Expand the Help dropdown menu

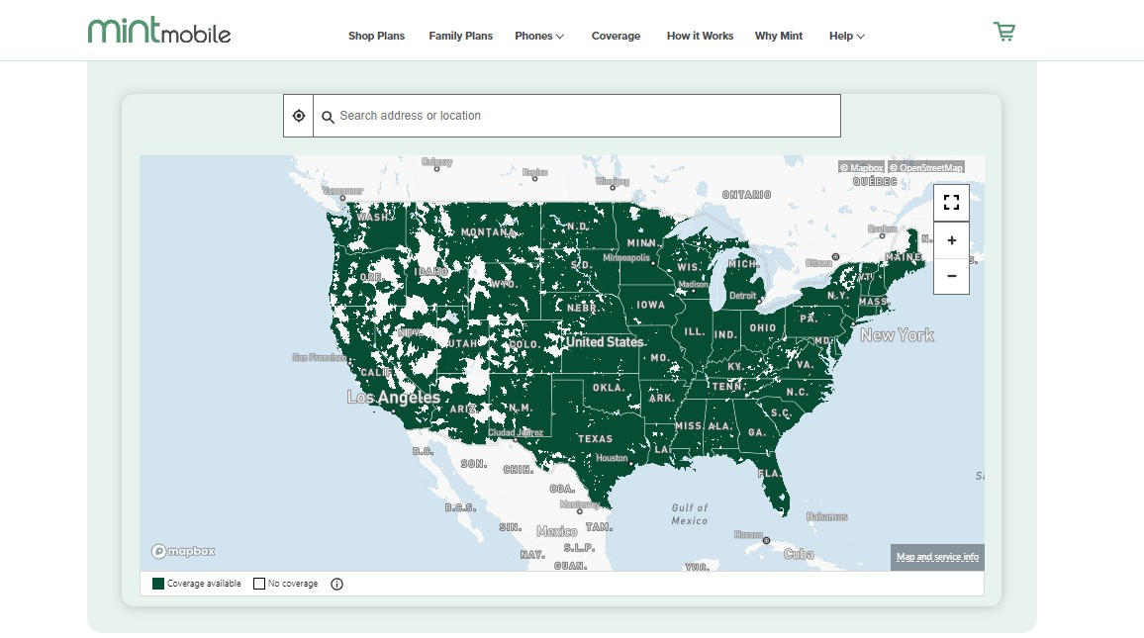pos(846,36)
